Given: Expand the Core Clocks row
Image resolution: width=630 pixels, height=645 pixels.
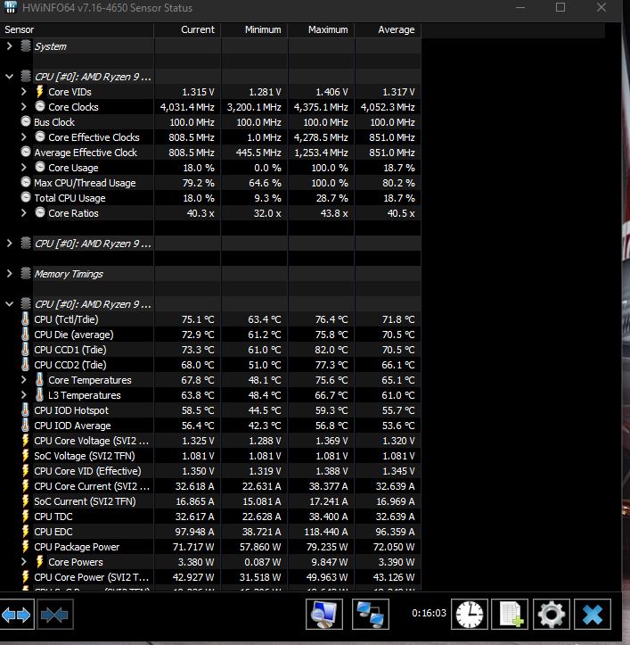Looking at the screenshot, I should pos(24,107).
